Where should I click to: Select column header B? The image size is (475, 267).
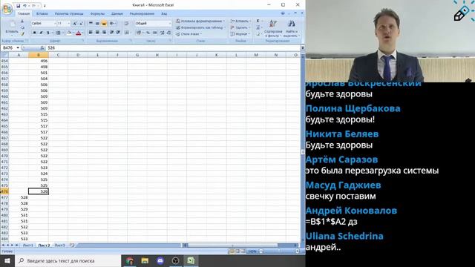point(38,55)
